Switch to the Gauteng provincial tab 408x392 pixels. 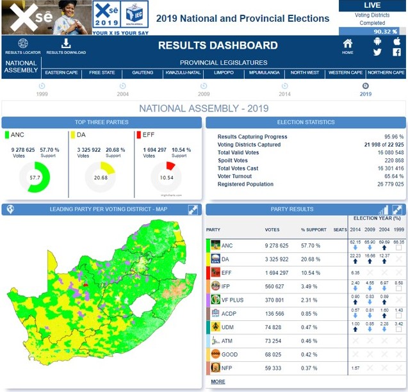click(x=142, y=73)
